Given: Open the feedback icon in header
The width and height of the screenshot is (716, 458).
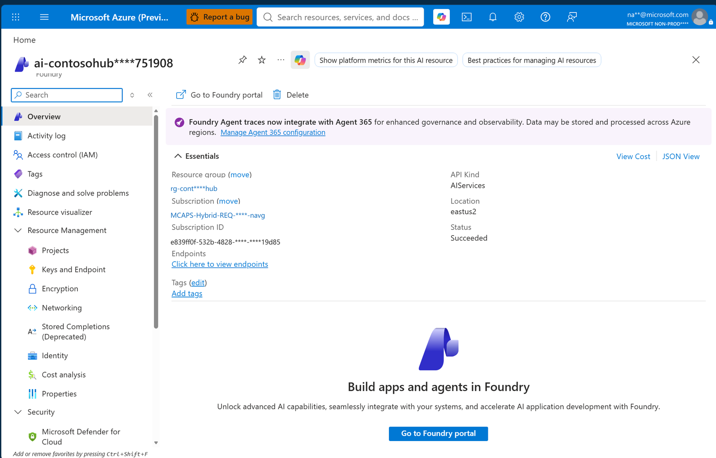Looking at the screenshot, I should 572,17.
